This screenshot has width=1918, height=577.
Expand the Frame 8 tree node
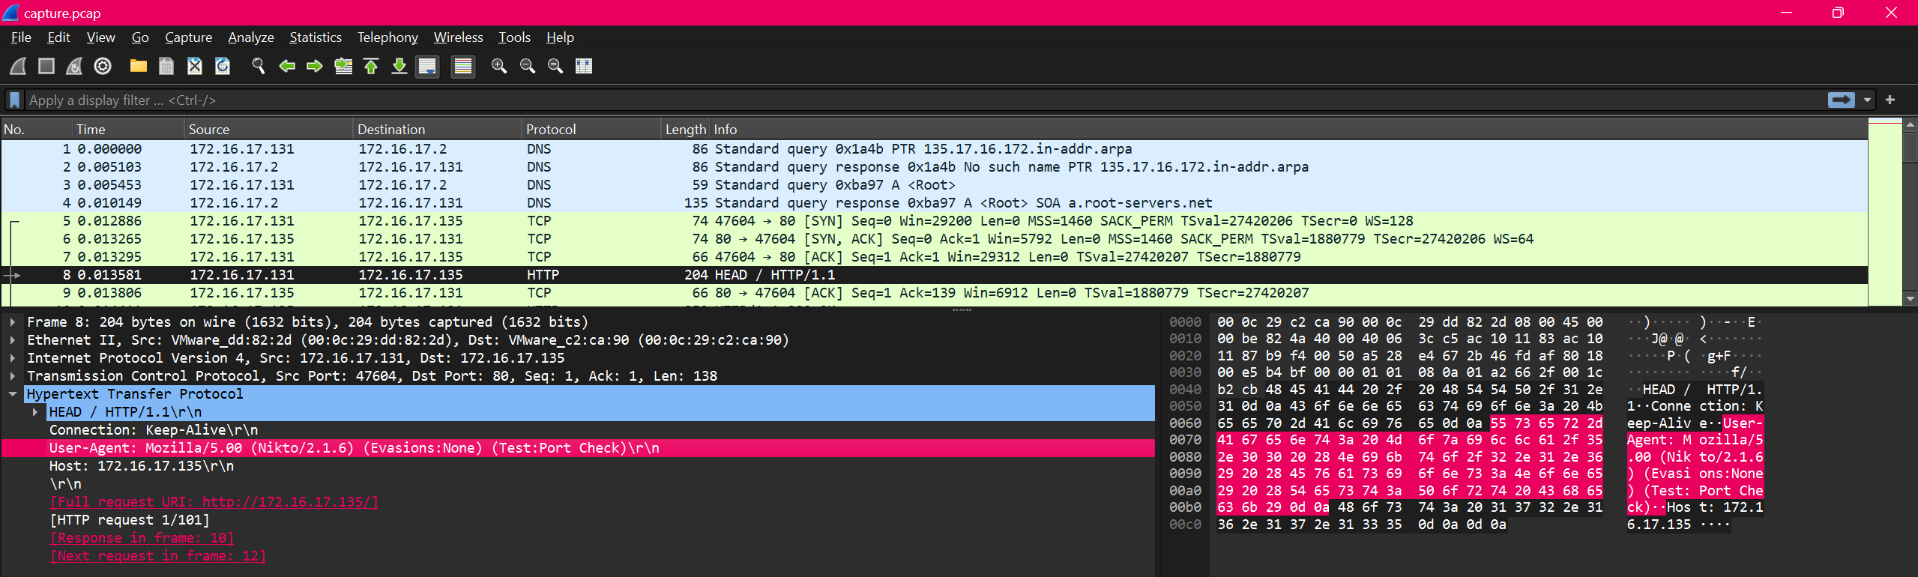tap(13, 322)
